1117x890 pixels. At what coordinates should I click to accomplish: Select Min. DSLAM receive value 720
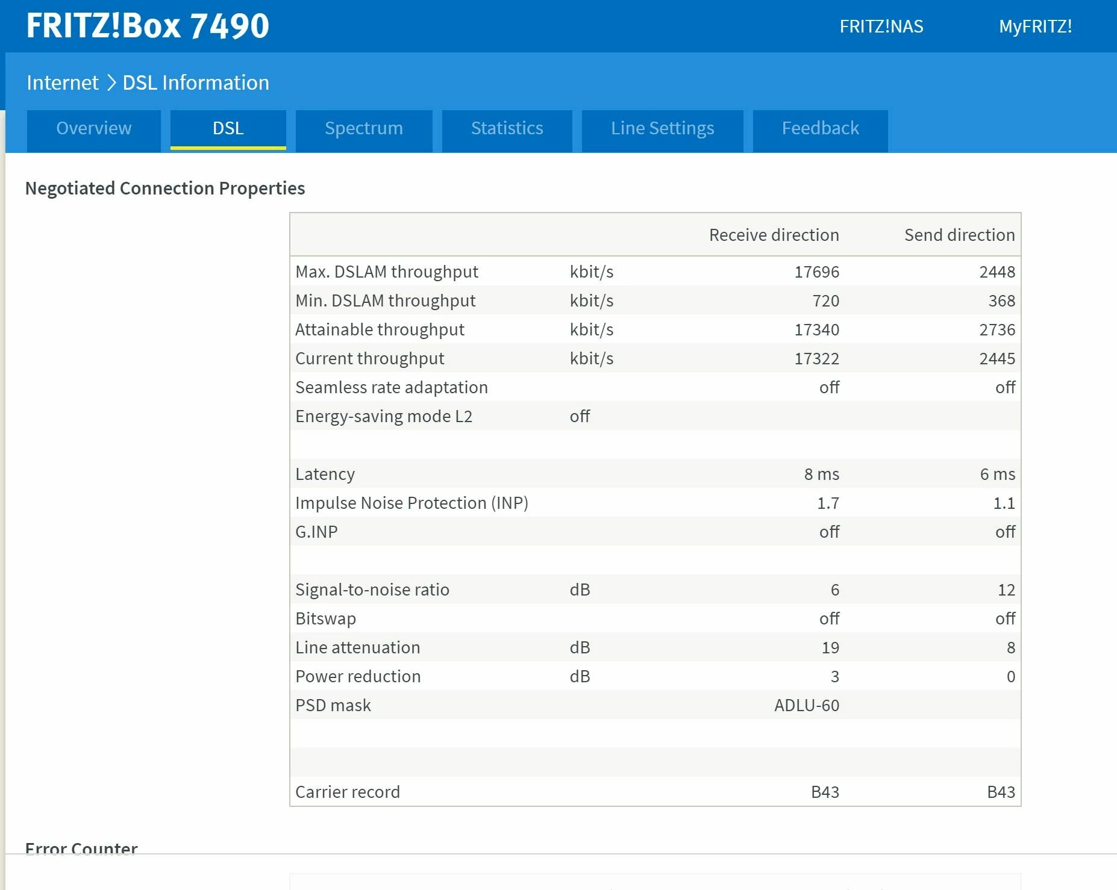tap(825, 300)
